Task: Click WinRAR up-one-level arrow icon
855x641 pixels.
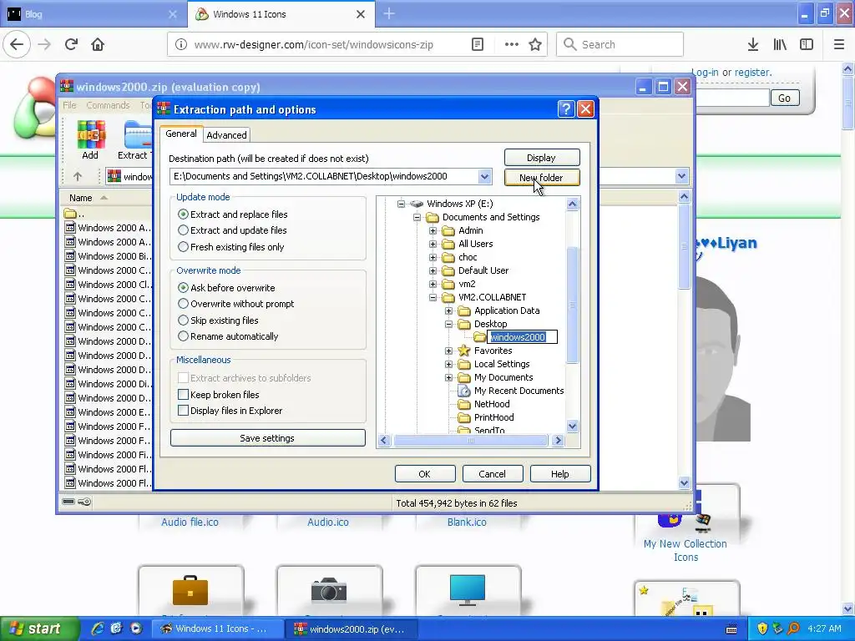Action: [78, 177]
